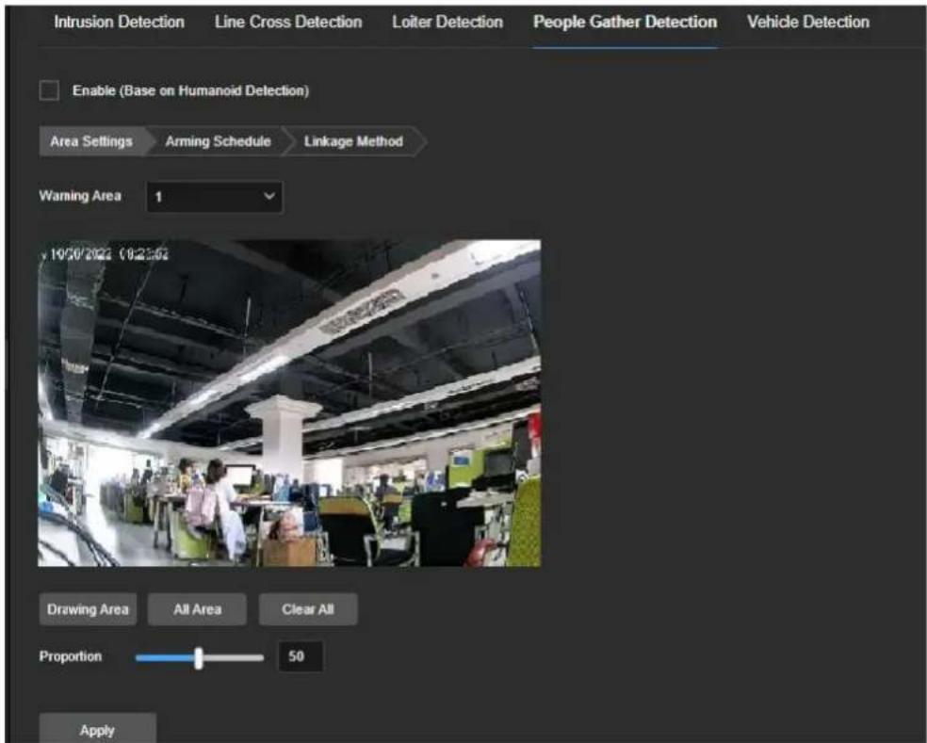927x743 pixels.
Task: Open the Linkage Method step
Action: (x=353, y=141)
